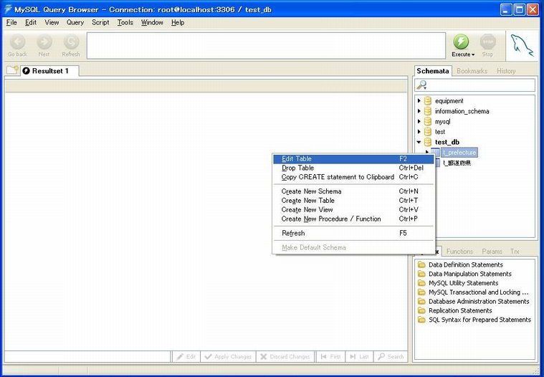
Task: Click the Refresh toolbar icon
Action: coord(71,42)
